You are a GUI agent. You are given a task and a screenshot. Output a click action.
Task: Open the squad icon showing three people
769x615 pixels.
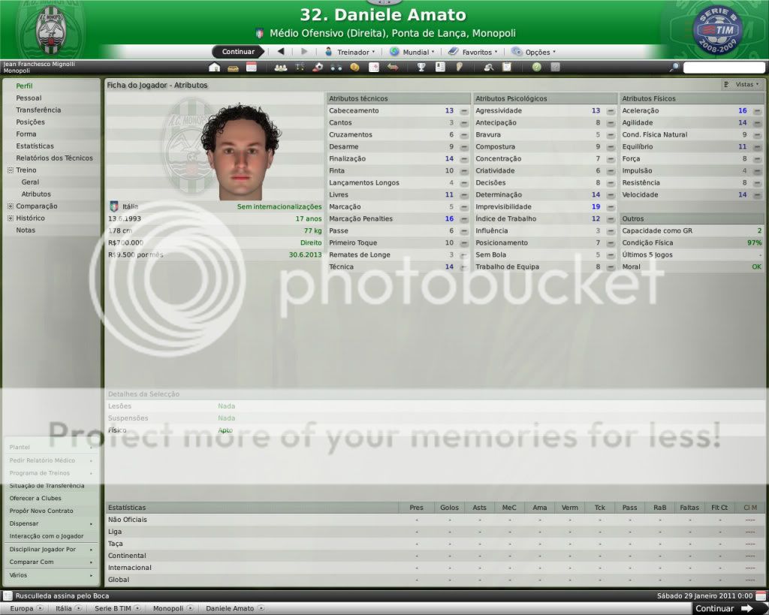(281, 68)
